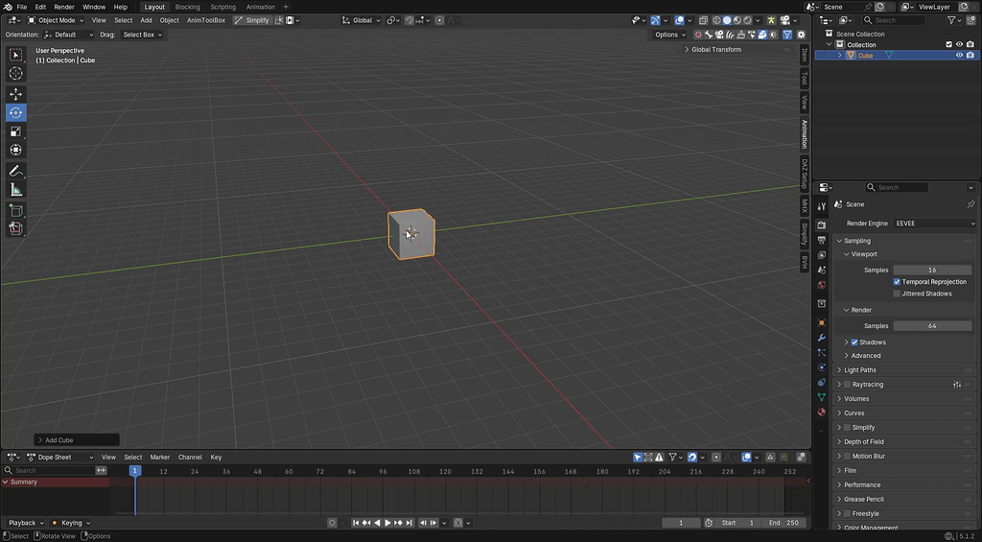This screenshot has height=542, width=982.
Task: Expand the Cube item in outliner
Action: [x=840, y=55]
